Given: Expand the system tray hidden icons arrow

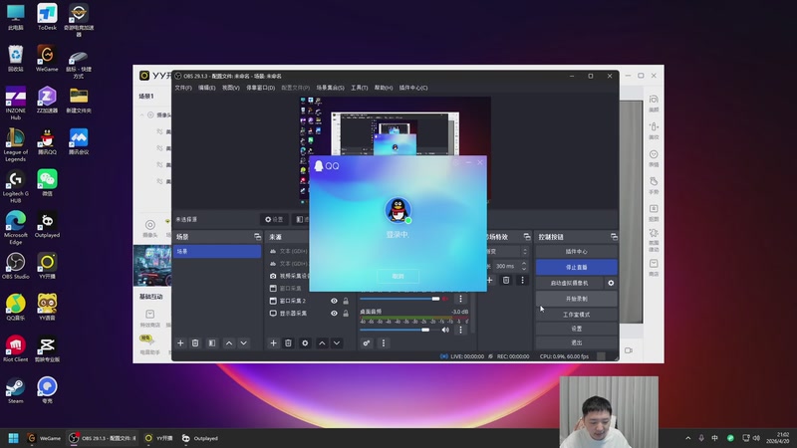Looking at the screenshot, I should (x=687, y=438).
